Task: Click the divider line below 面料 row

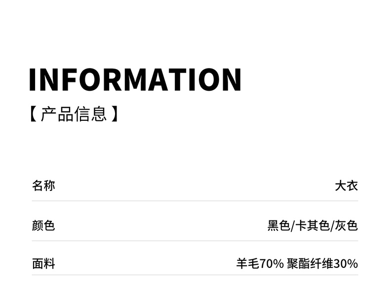Action: point(195,275)
